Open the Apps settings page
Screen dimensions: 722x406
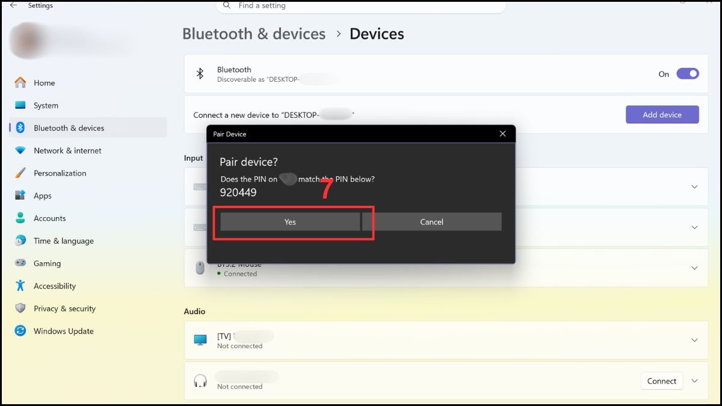pyautogui.click(x=88, y=195)
